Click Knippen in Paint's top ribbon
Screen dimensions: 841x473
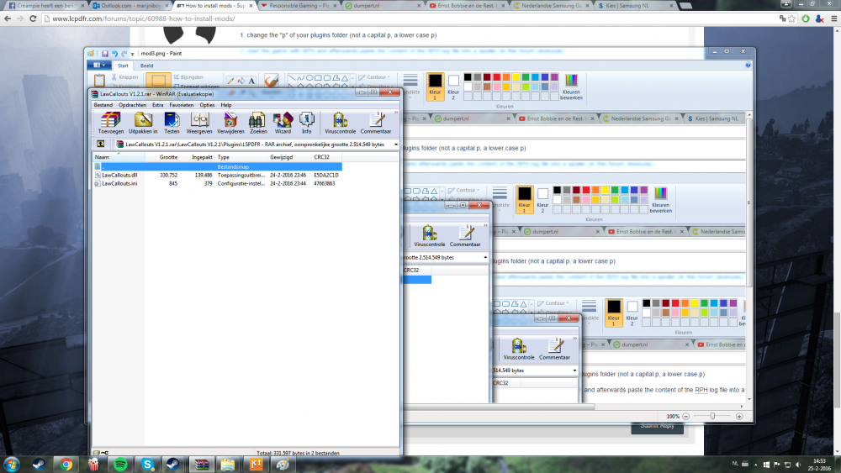point(124,77)
